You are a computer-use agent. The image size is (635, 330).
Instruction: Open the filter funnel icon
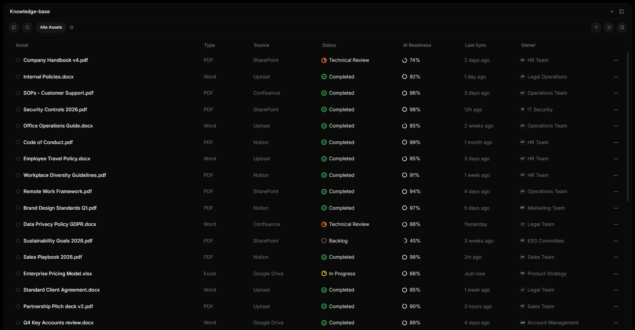click(596, 28)
